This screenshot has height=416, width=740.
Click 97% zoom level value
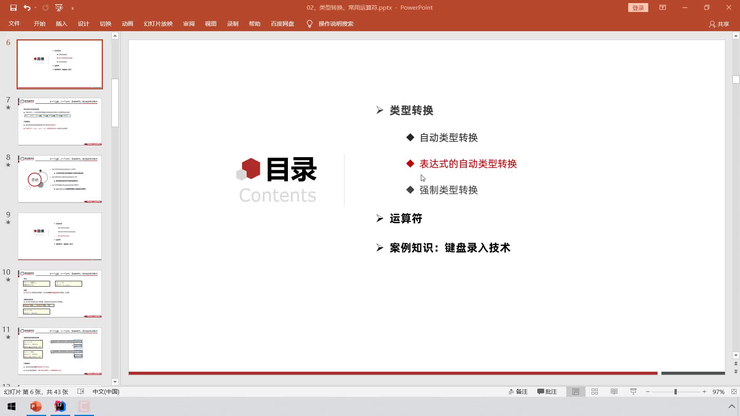pos(718,391)
